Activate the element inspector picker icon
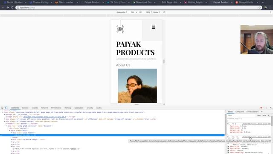The width and height of the screenshot is (273, 154). [x=2, y=108]
